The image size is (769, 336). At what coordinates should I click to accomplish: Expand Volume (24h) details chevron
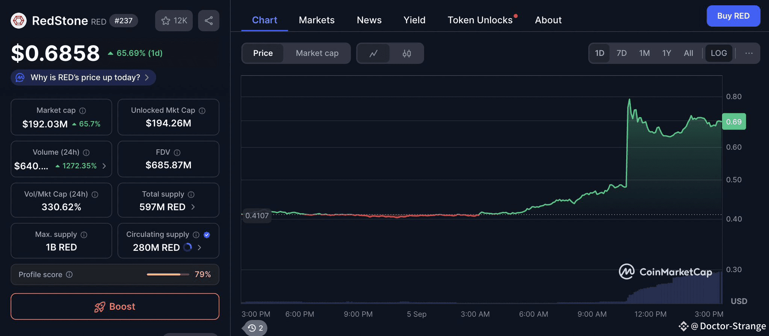(x=104, y=166)
